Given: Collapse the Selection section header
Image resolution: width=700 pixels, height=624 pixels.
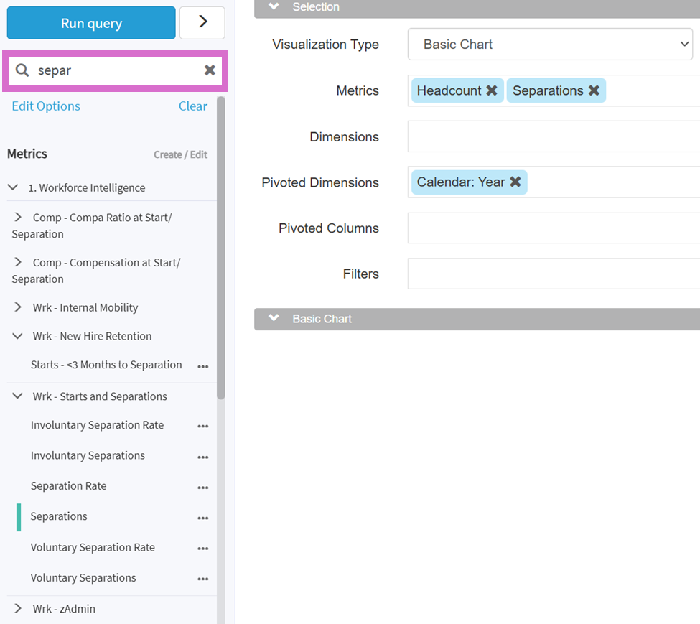Looking at the screenshot, I should coord(274,7).
